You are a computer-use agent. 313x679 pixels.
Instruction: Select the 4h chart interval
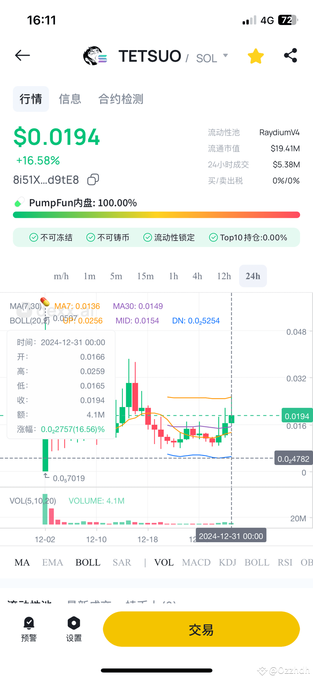(x=197, y=276)
